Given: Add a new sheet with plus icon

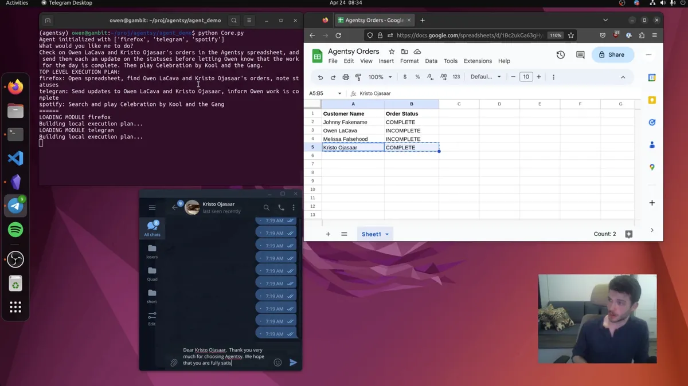Looking at the screenshot, I should [328, 234].
